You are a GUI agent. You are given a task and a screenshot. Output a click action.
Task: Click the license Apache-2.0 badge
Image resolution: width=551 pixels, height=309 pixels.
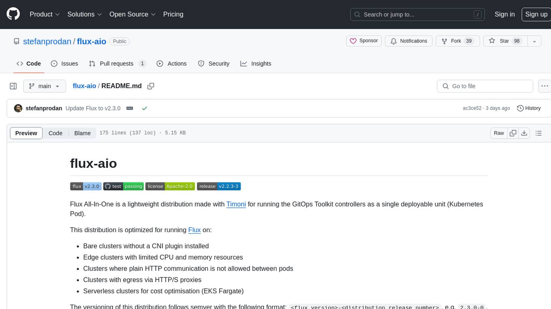170,186
